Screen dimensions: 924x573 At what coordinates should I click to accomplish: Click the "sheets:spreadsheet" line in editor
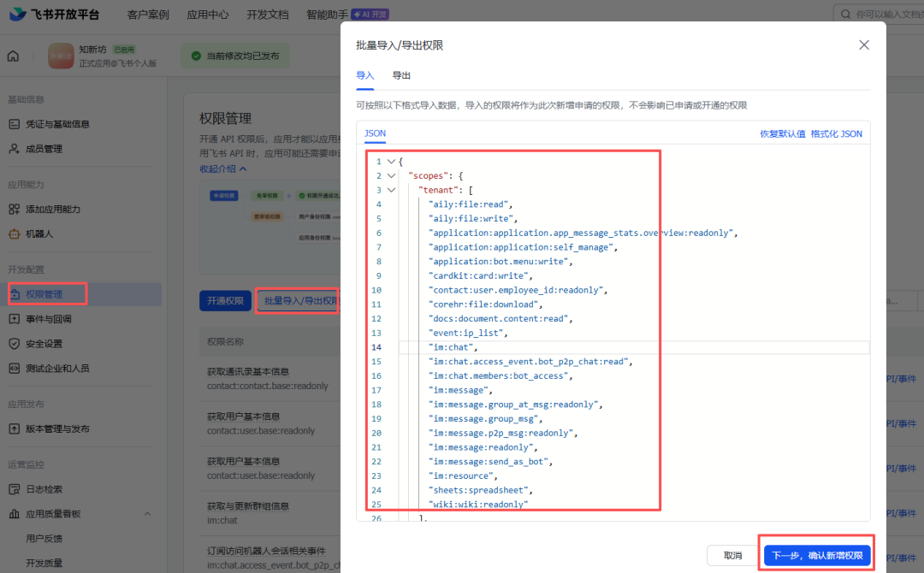[x=480, y=490]
